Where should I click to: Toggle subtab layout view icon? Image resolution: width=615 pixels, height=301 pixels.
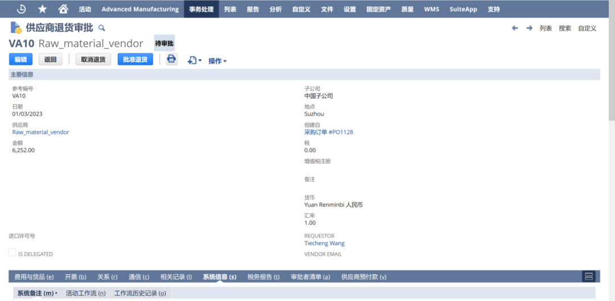coord(589,277)
